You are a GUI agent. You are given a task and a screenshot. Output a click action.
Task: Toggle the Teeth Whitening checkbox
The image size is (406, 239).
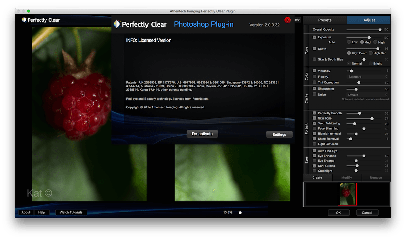tap(315, 124)
